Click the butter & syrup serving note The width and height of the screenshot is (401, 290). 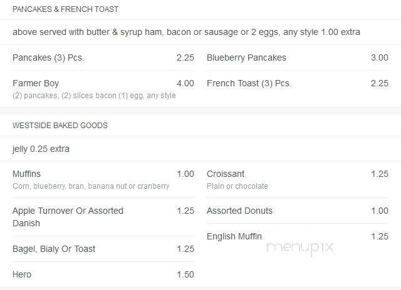point(186,32)
